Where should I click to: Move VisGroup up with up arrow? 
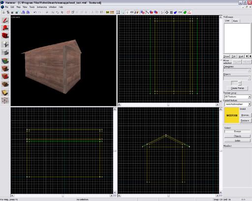tap(247, 56)
